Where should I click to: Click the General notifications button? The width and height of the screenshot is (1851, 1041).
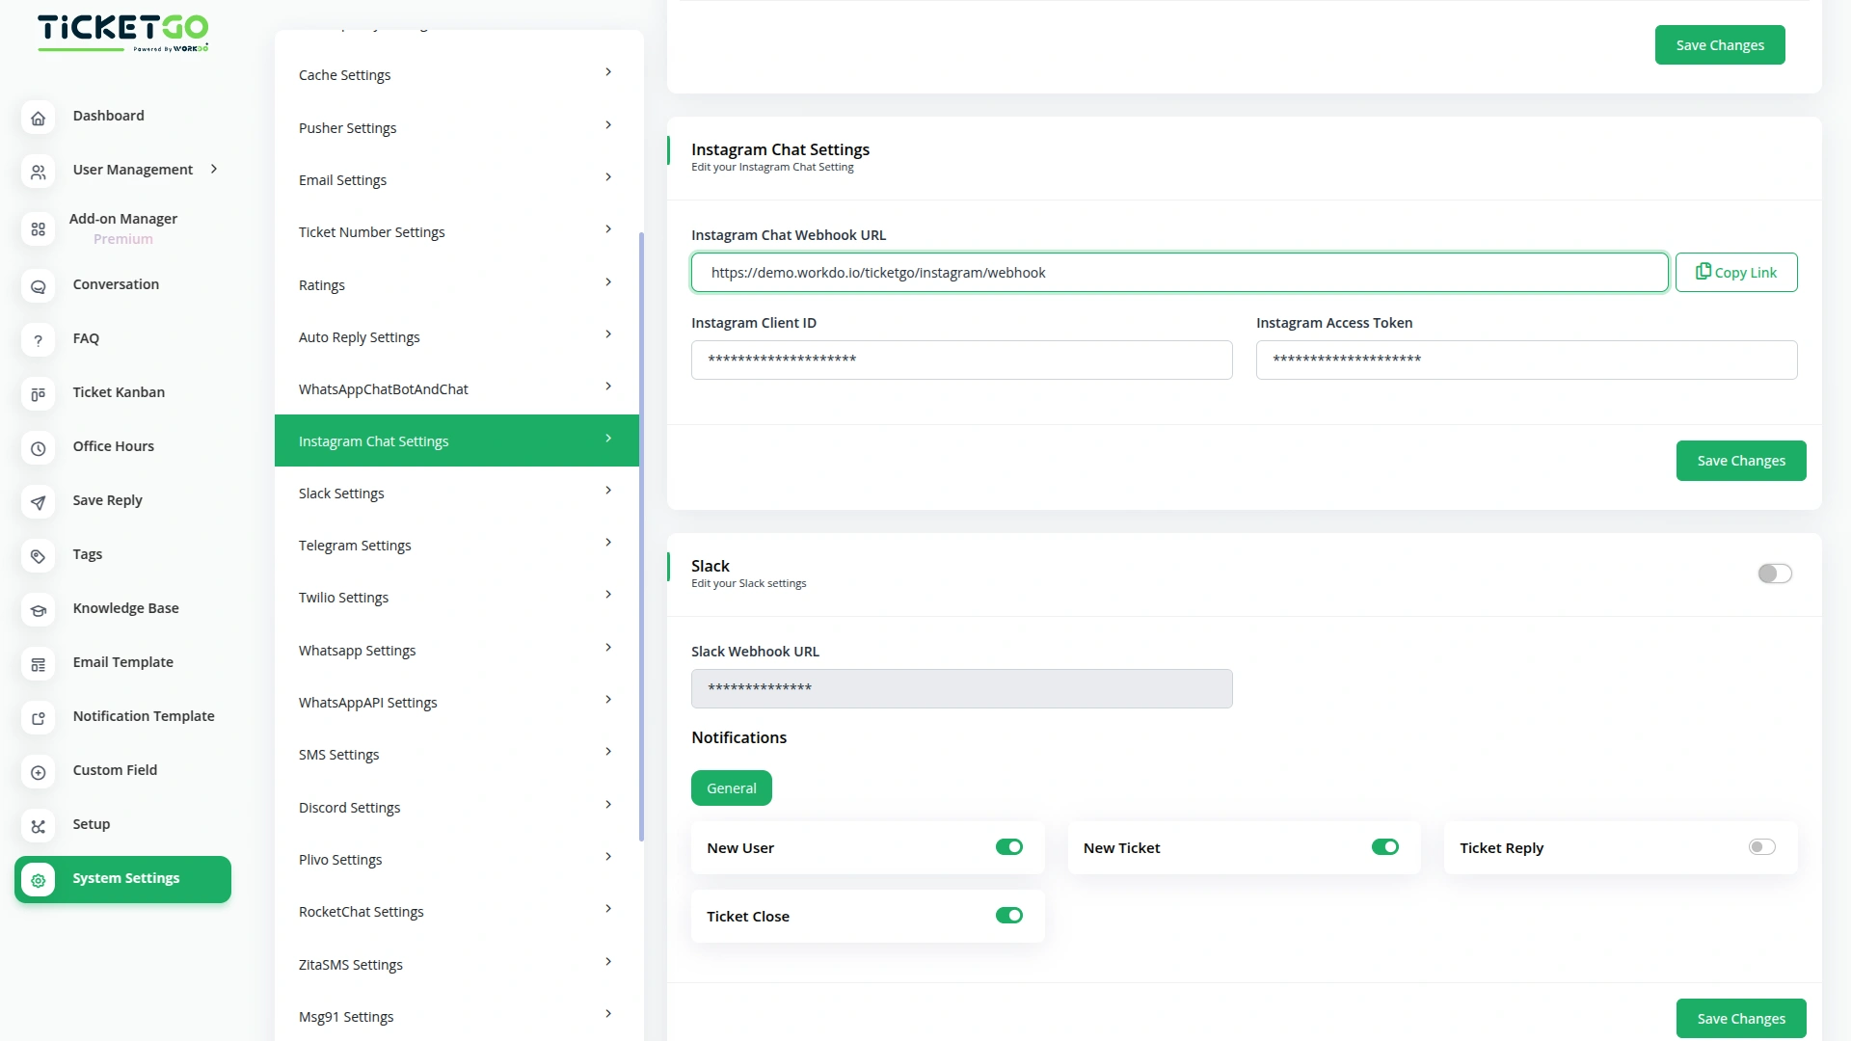(x=731, y=787)
